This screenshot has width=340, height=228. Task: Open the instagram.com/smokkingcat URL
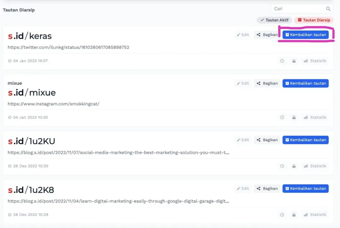pyautogui.click(x=53, y=104)
